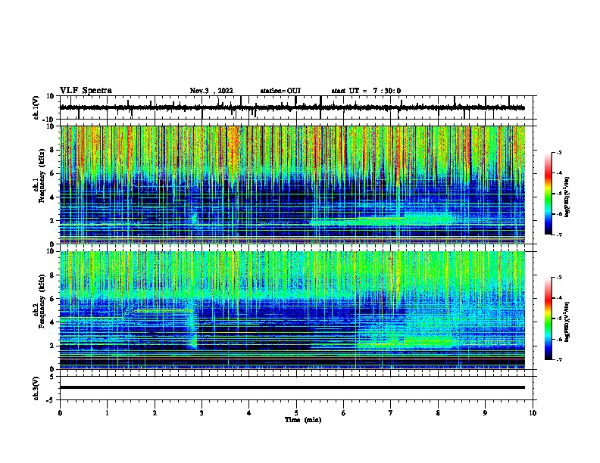Screen dimensions: 600x463
Task: Click the "-4" label on ch.2 color bar
Action: (x=558, y=298)
